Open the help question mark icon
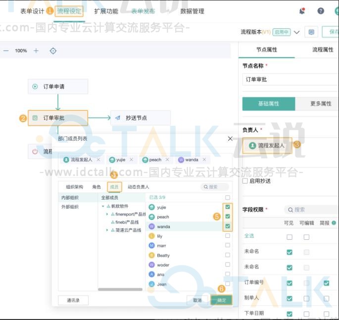 coord(321,11)
